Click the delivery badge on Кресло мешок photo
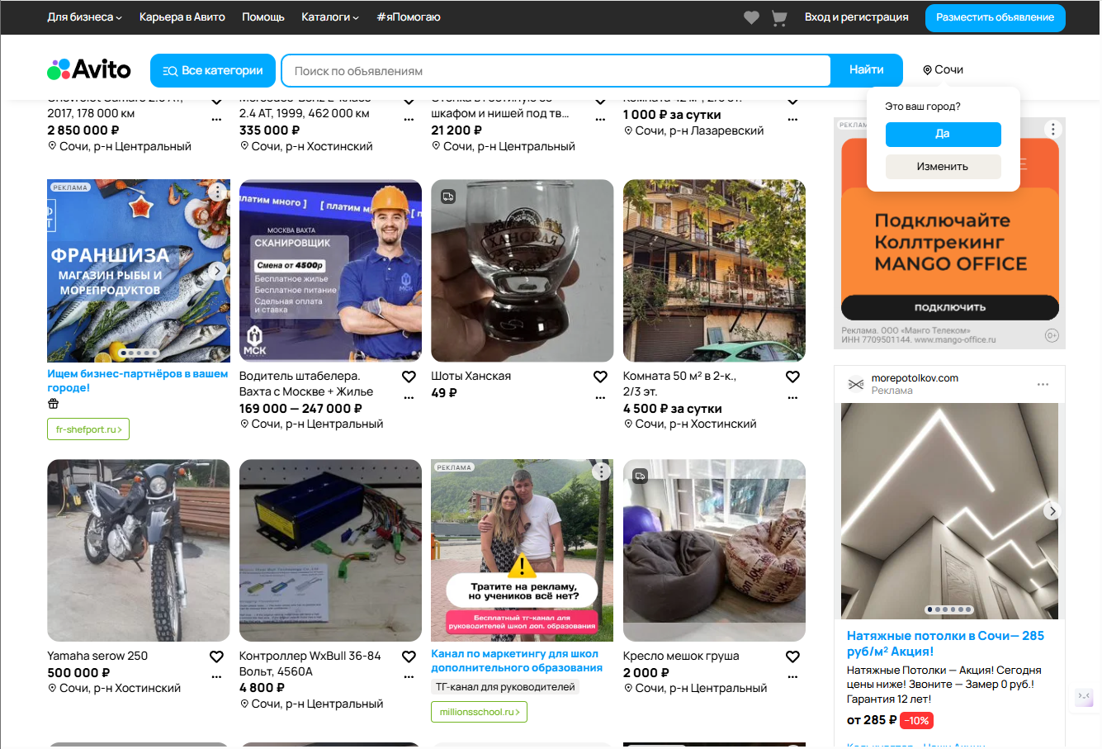Viewport: 1102px width, 749px height. pos(640,476)
